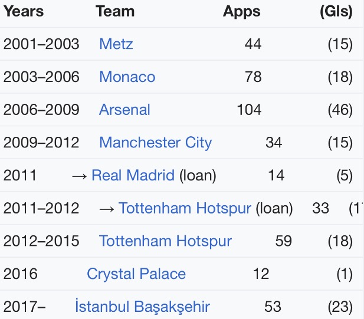Click the arrow before Real Madrid

click(x=80, y=176)
